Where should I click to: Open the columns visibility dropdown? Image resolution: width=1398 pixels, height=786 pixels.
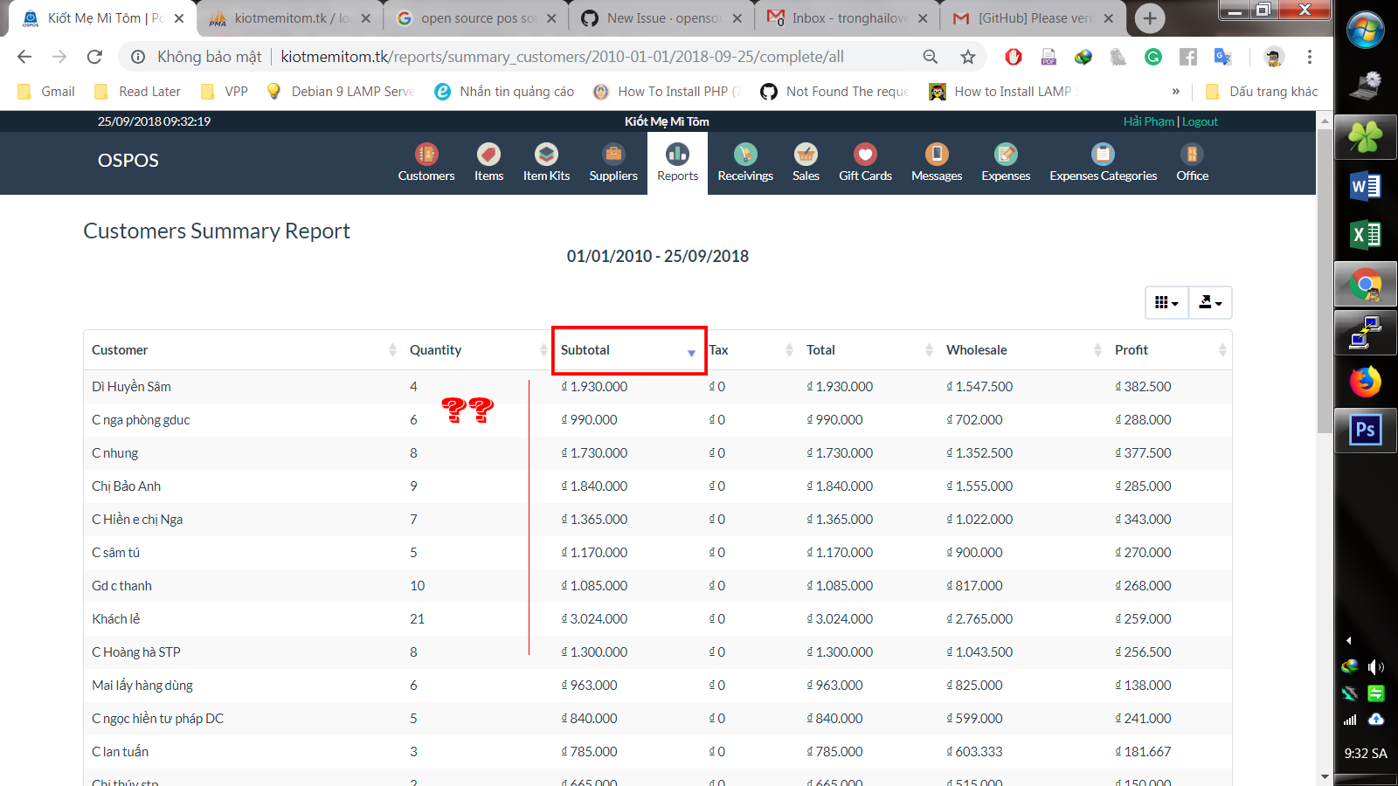point(1166,302)
